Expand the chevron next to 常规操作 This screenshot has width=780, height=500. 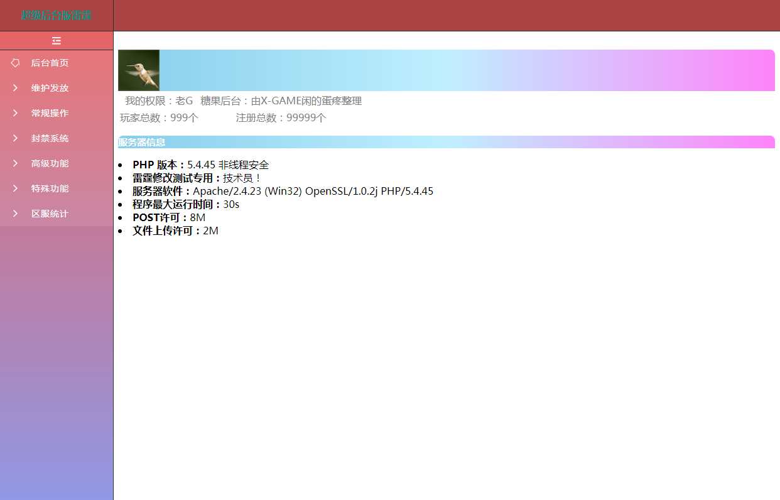(16, 113)
